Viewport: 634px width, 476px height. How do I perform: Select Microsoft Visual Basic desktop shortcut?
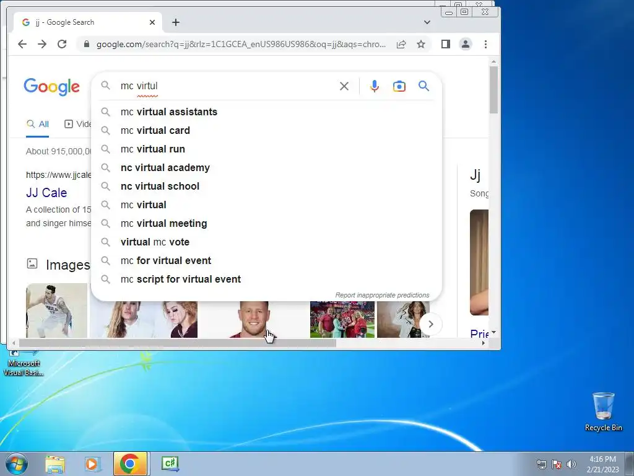pos(24,363)
